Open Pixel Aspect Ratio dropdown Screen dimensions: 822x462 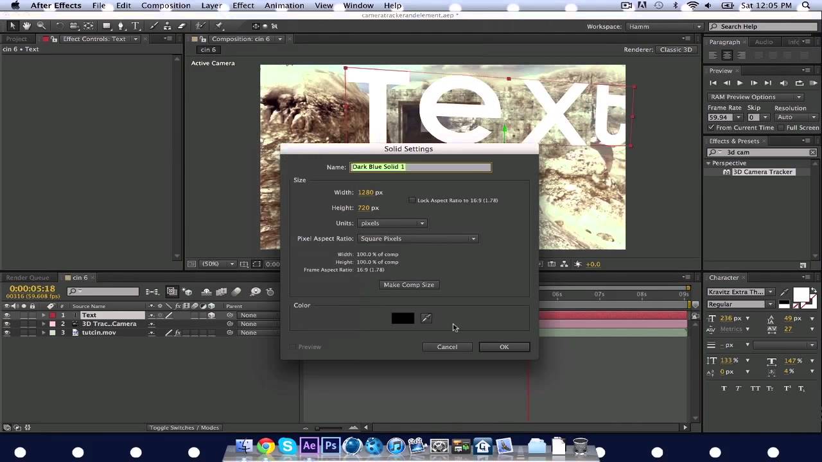pyautogui.click(x=417, y=239)
